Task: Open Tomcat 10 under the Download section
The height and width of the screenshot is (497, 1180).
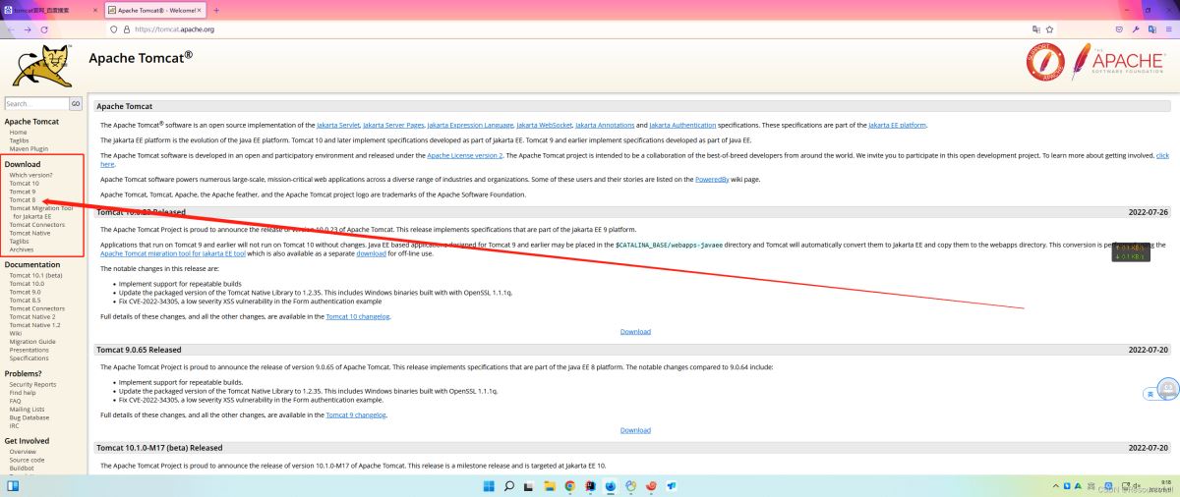Action: click(x=24, y=183)
